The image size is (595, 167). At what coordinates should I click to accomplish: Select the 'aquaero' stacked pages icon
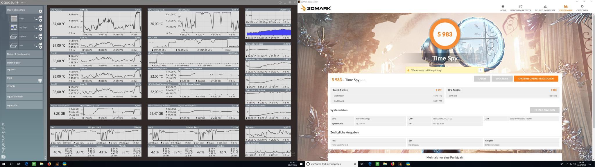tap(14, 36)
